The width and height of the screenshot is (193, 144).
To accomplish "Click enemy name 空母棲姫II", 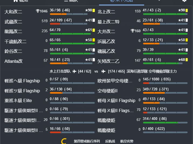I will (x=107, y=90).
